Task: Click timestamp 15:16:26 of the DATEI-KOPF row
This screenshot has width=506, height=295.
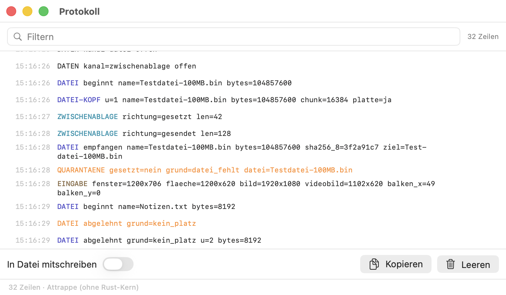Action: [x=33, y=100]
